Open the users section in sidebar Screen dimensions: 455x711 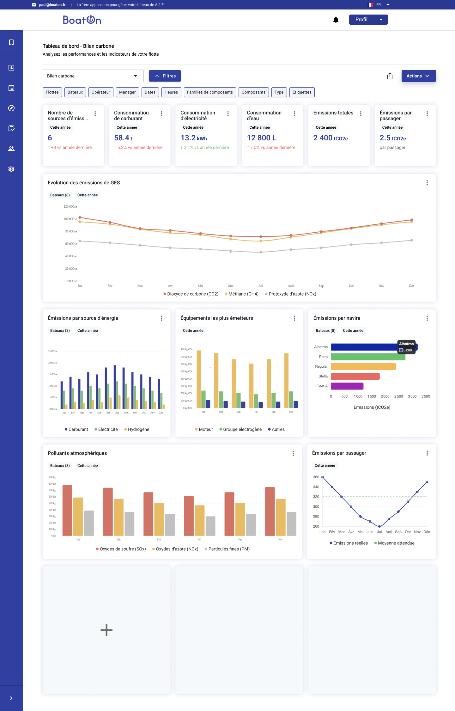coord(11,149)
